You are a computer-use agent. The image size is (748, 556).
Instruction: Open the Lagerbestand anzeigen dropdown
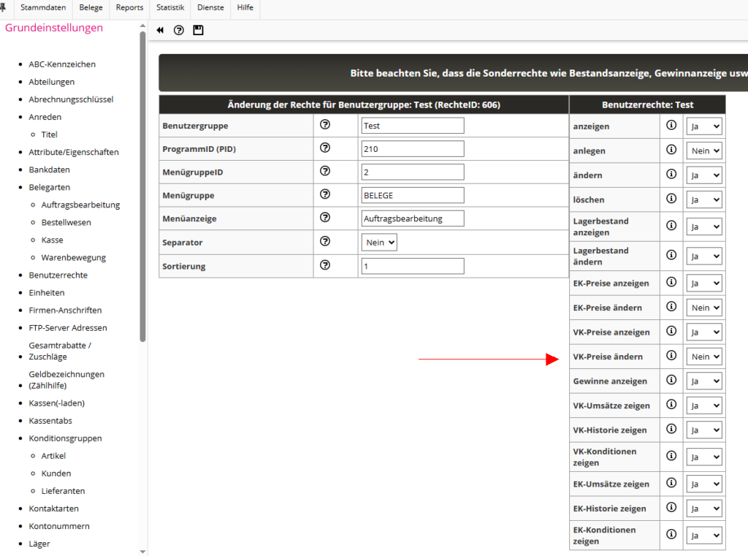704,226
